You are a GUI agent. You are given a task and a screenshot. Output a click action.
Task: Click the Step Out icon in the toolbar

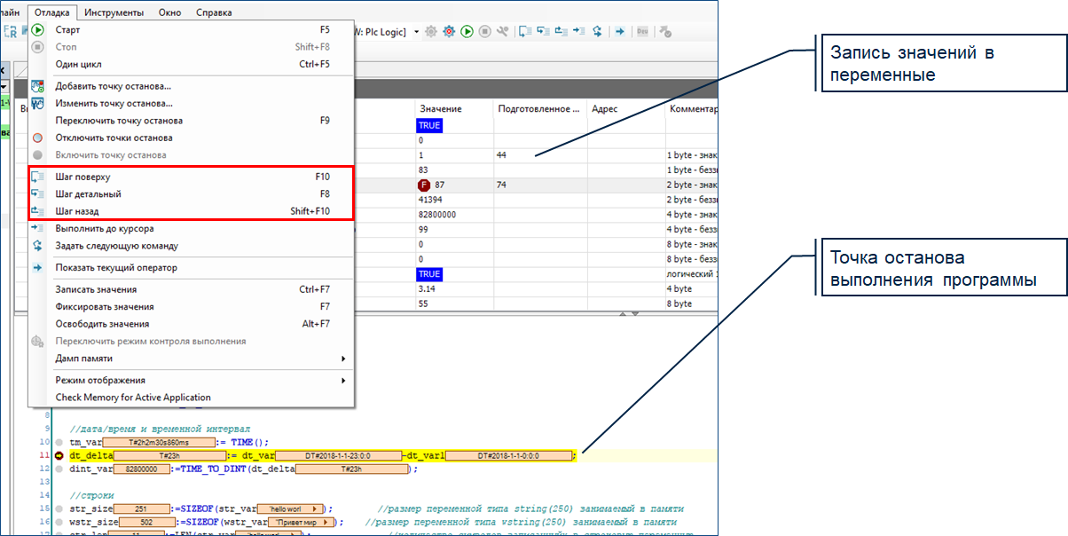561,32
